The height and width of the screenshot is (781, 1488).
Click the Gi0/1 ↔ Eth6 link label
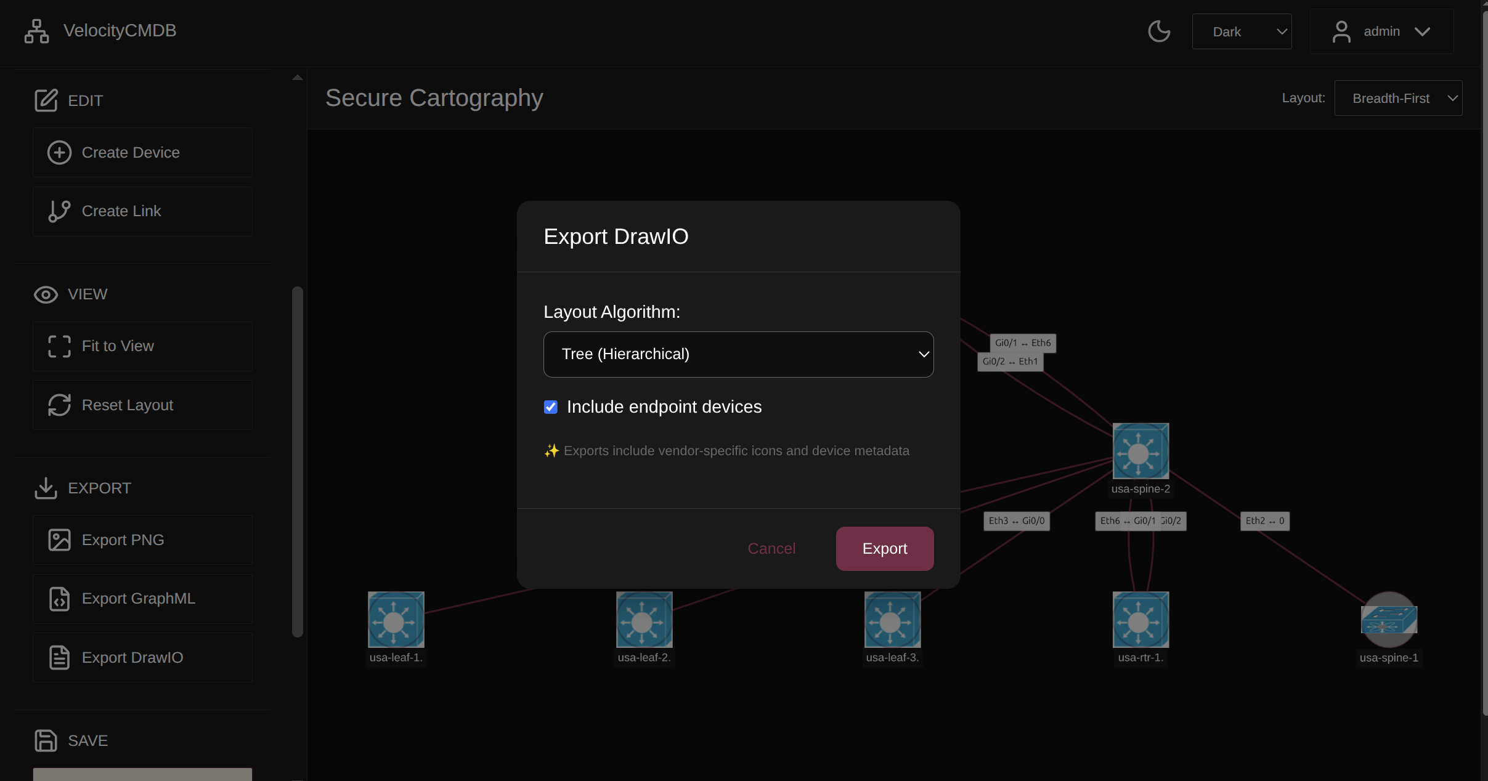[1022, 343]
